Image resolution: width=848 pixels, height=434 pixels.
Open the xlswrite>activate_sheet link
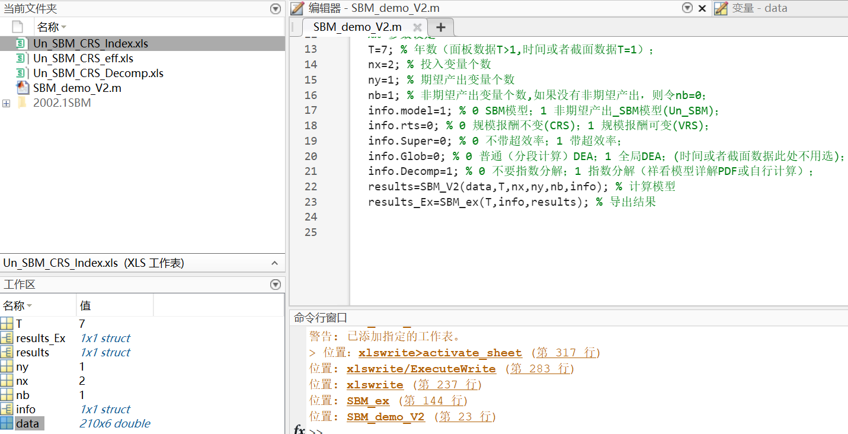point(440,353)
